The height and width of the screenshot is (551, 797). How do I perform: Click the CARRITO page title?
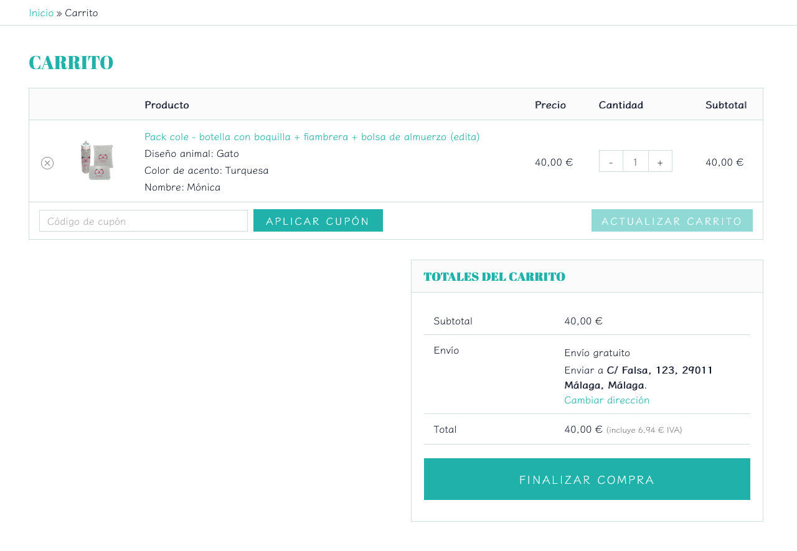coord(71,62)
